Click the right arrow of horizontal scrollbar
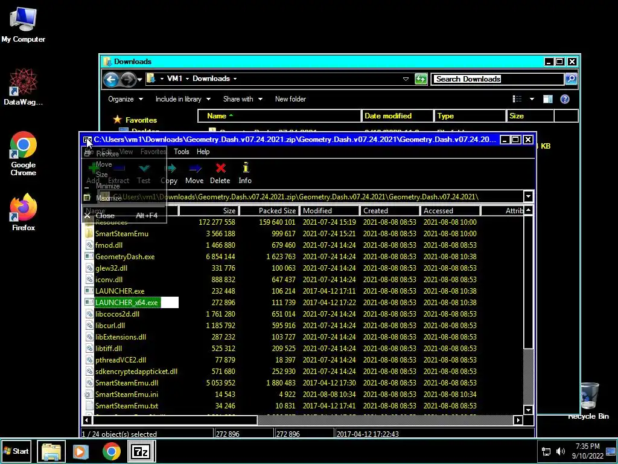The width and height of the screenshot is (618, 464). coord(518,420)
